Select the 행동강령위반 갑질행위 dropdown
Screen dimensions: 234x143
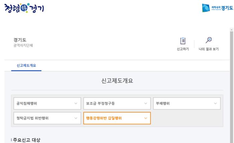[x=117, y=118]
